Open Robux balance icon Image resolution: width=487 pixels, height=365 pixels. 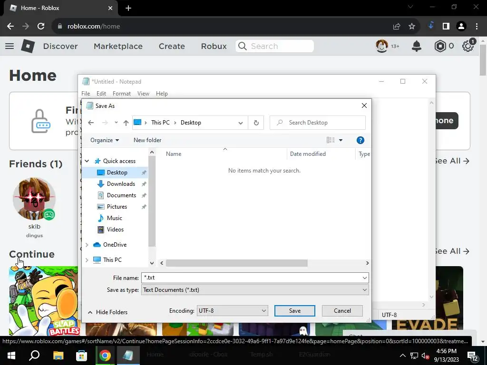pos(440,46)
